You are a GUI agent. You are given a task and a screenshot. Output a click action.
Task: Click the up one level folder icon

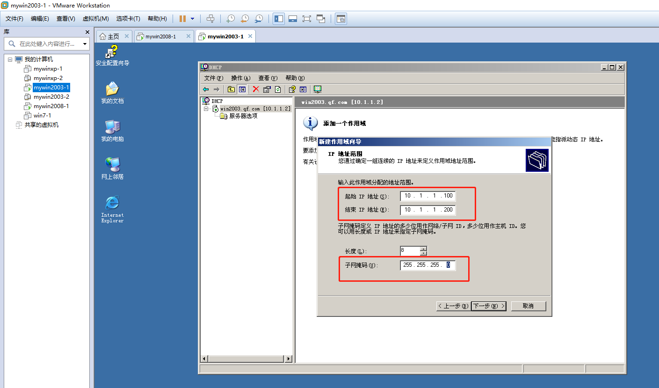(231, 89)
